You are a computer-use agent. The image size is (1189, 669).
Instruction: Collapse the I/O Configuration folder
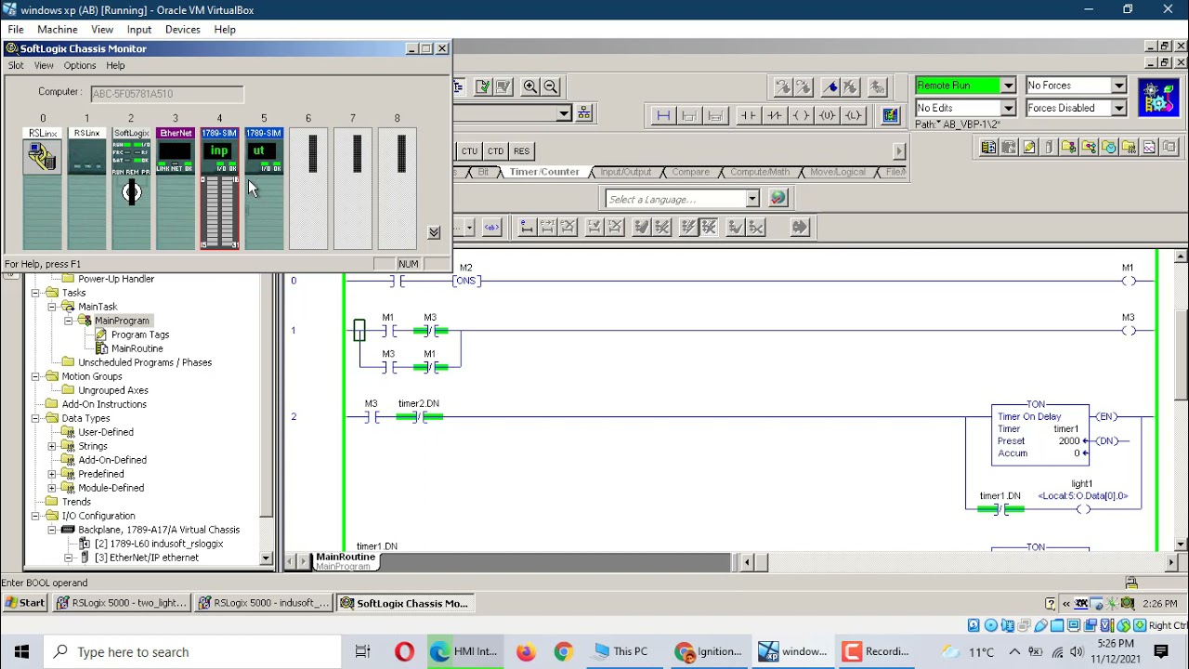point(35,516)
